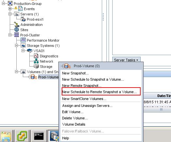Image resolution: width=171 pixels, height=142 pixels.
Task: Click the Administration key icon
Action: pos(17,24)
